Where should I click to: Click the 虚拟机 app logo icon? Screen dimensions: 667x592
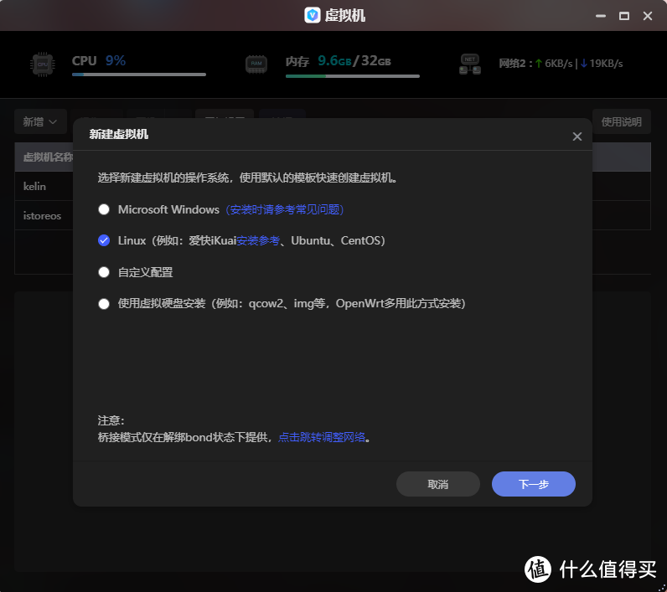pos(313,15)
